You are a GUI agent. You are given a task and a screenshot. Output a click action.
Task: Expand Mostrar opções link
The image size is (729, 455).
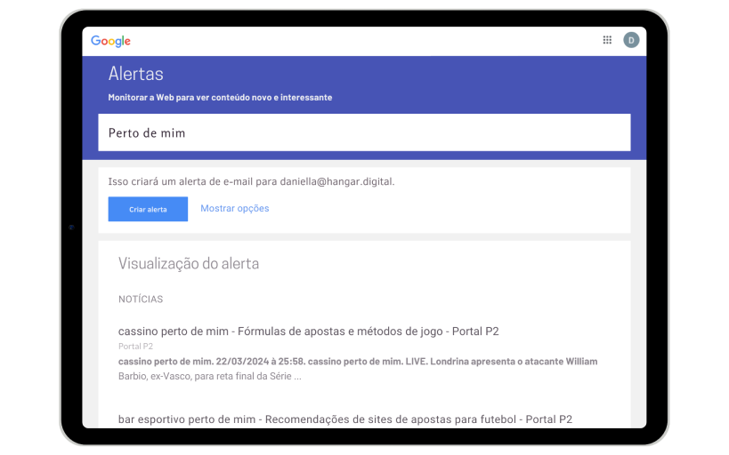pos(235,209)
